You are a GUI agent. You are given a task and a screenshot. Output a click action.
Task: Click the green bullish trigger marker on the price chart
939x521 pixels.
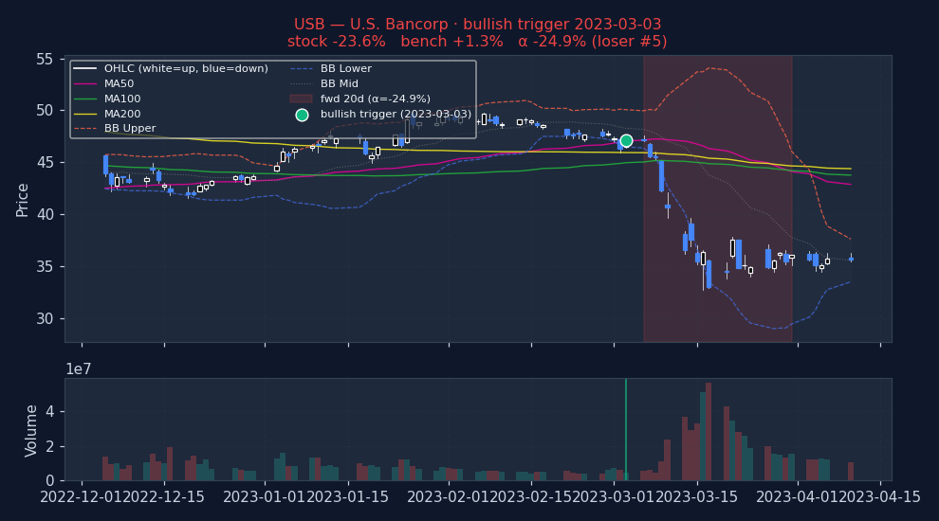tap(626, 141)
